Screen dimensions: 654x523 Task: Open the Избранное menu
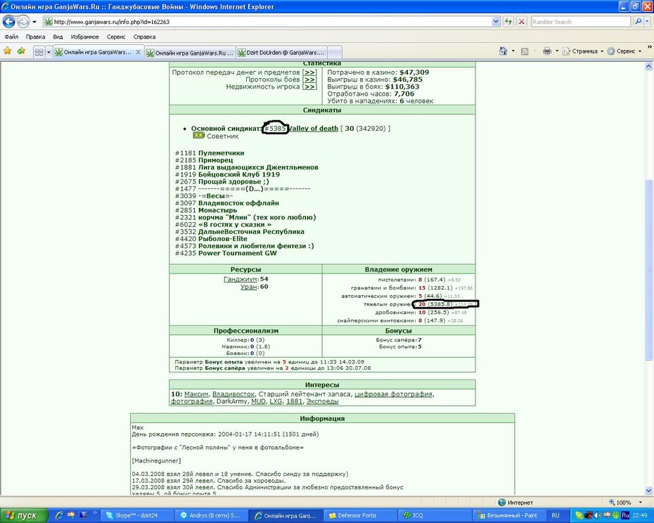84,37
